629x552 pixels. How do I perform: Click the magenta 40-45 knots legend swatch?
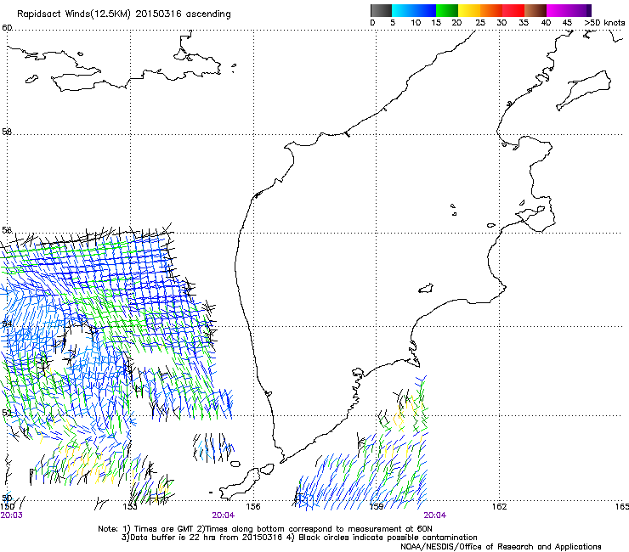pyautogui.click(x=558, y=10)
